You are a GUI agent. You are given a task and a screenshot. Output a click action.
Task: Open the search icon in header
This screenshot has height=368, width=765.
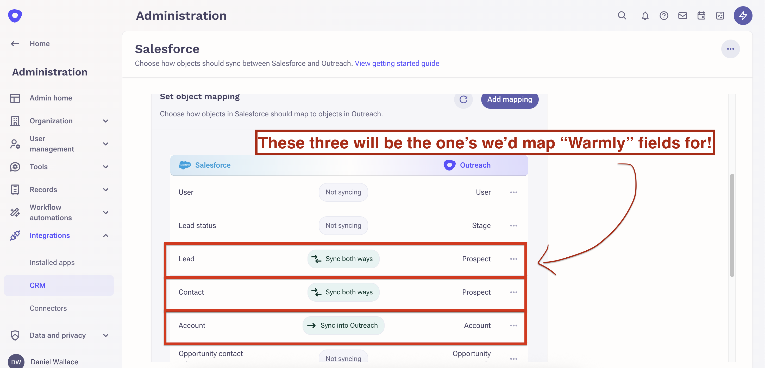point(622,15)
